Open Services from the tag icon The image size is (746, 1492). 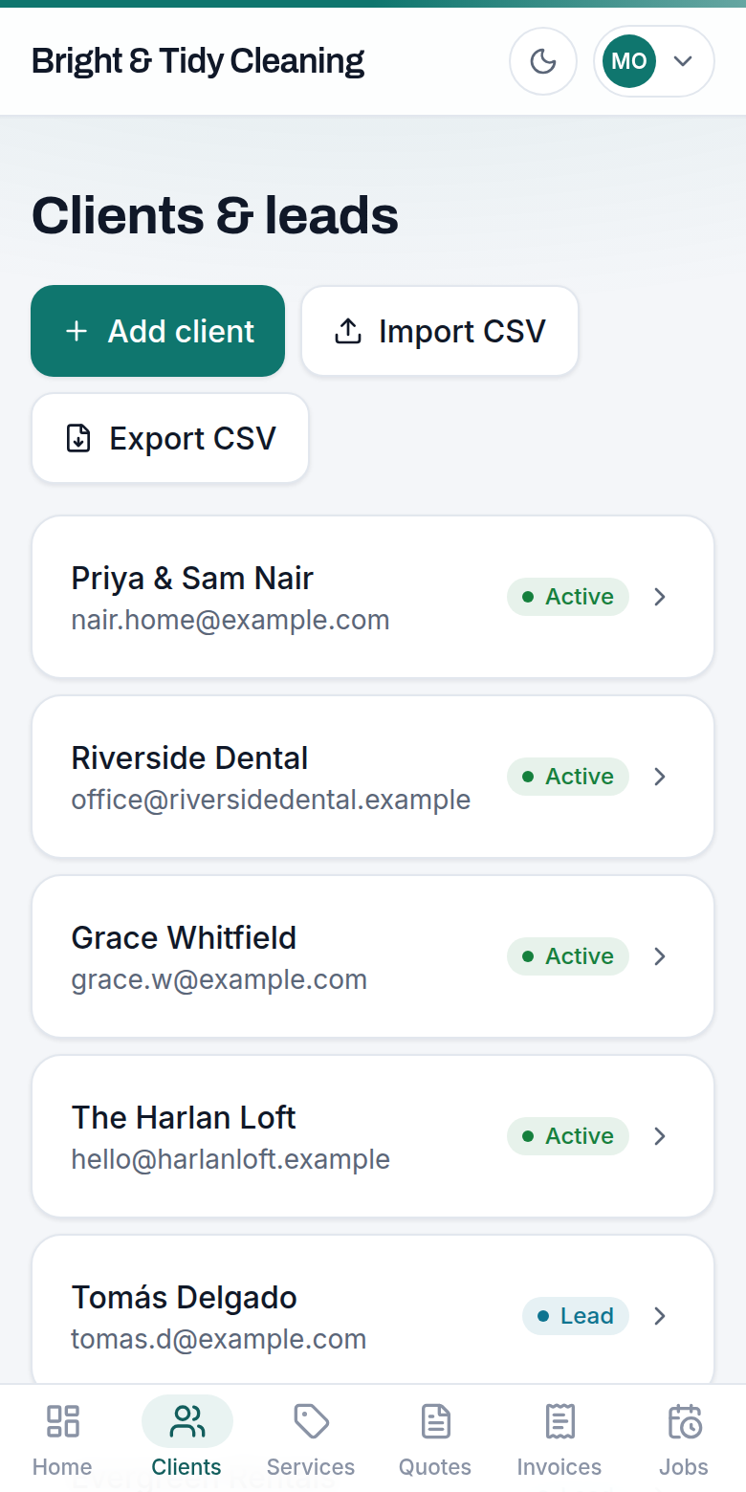(311, 1438)
